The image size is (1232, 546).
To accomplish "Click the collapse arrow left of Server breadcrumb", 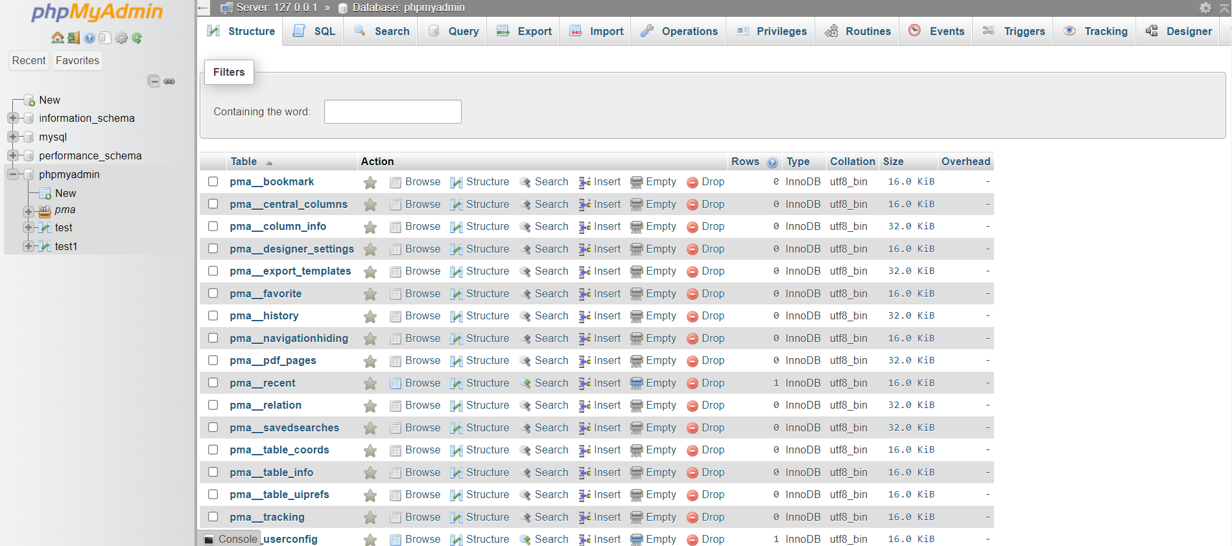I will point(203,8).
